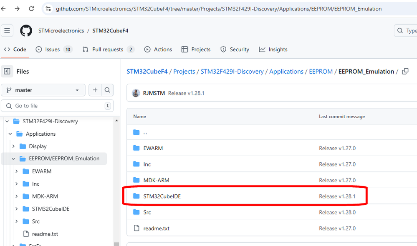Go back with browser back arrow
Image resolution: width=417 pixels, height=246 pixels.
pyautogui.click(x=3, y=9)
